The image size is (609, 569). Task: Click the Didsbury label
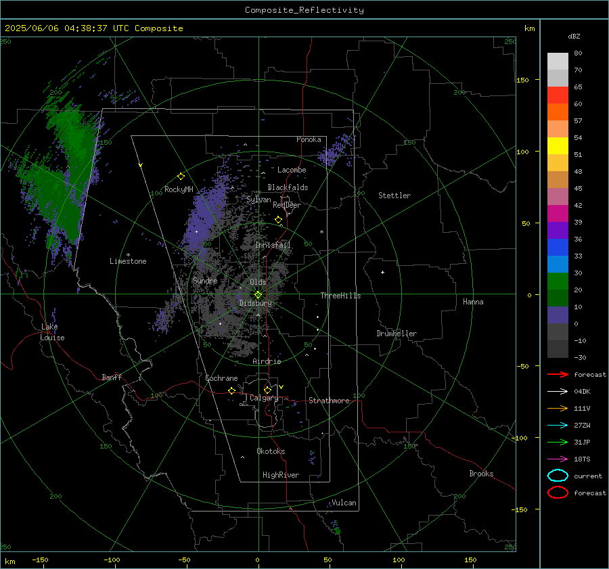(256, 303)
